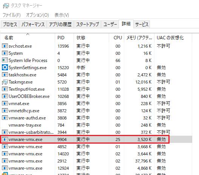Click CPU value 66
Image resolution: width=199 pixels, height=175 pixels.
click(118, 60)
